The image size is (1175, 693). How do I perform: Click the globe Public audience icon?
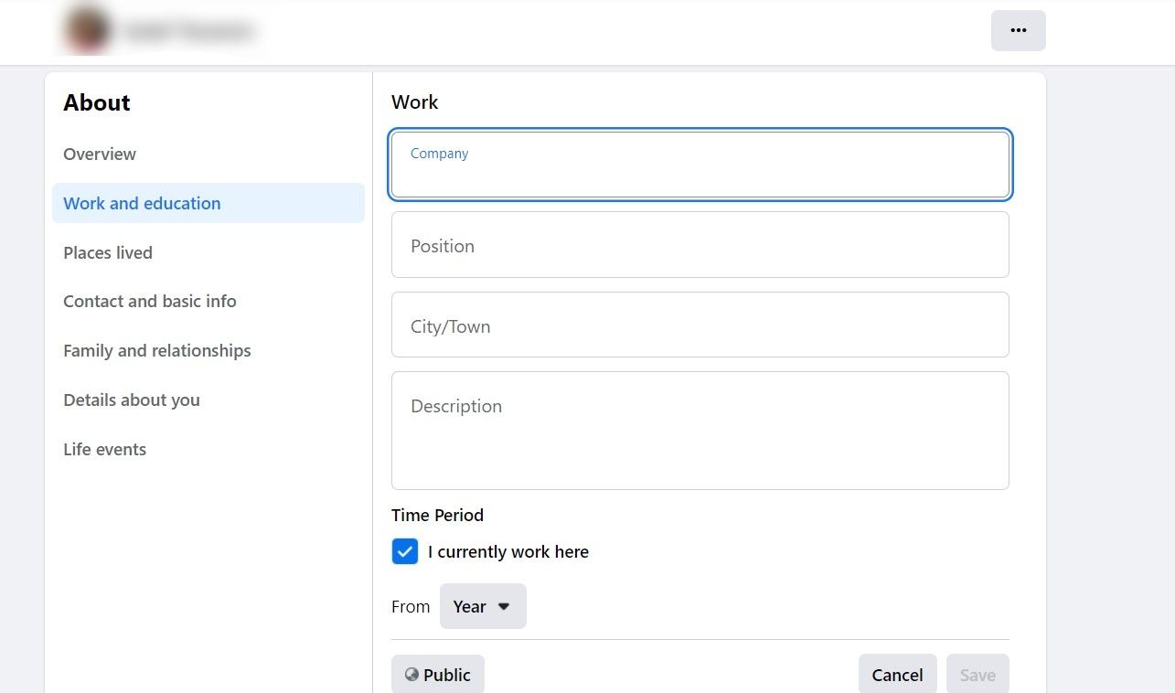coord(411,675)
